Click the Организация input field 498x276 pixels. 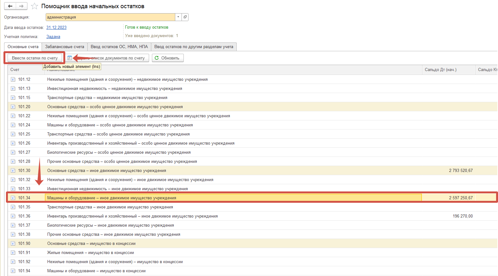(110, 17)
